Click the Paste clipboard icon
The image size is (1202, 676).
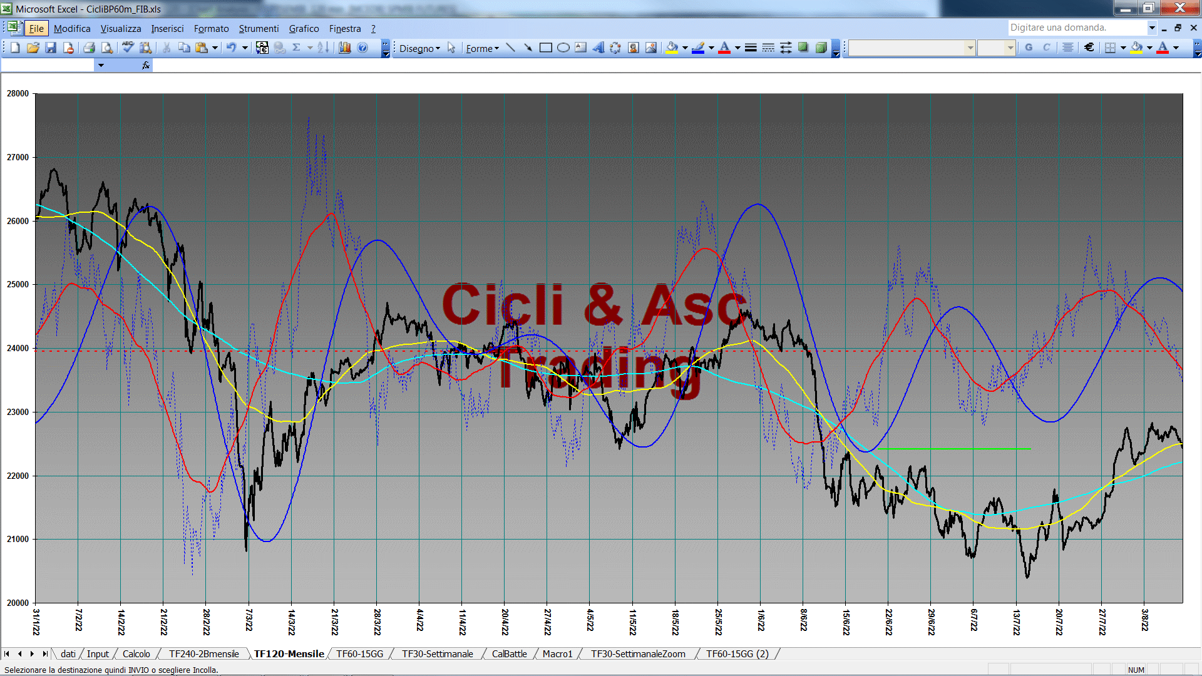(x=202, y=48)
